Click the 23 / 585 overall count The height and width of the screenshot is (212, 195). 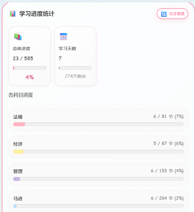point(23,58)
